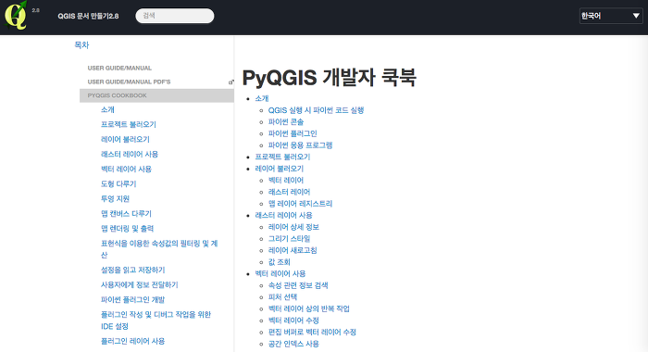Click 소개 in the main contents list

point(262,98)
